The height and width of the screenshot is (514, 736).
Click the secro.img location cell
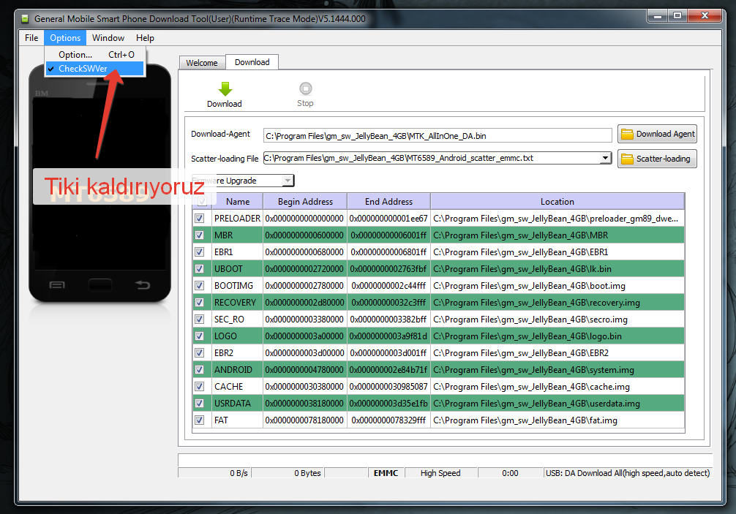(x=557, y=320)
